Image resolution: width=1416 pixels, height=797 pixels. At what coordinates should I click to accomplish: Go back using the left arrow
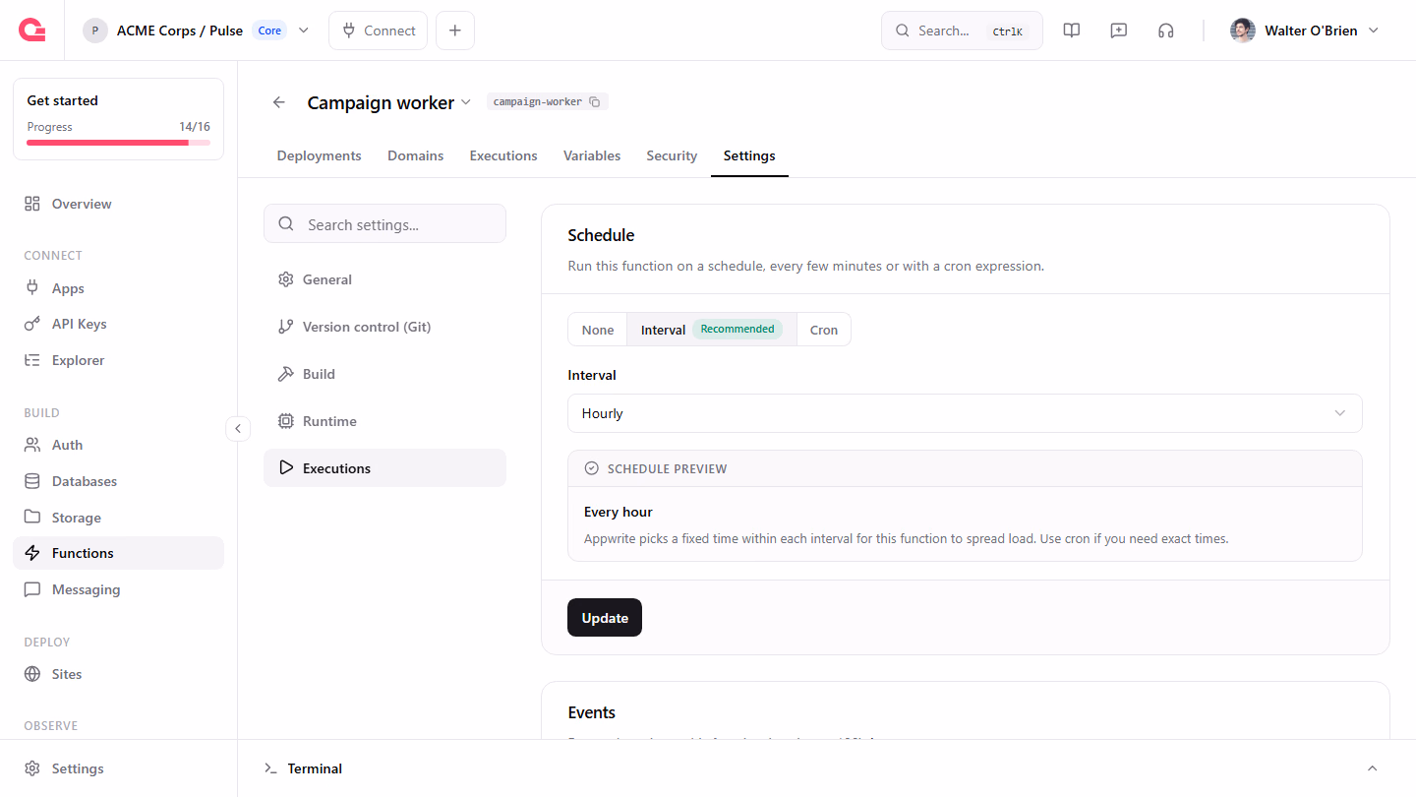coord(279,102)
